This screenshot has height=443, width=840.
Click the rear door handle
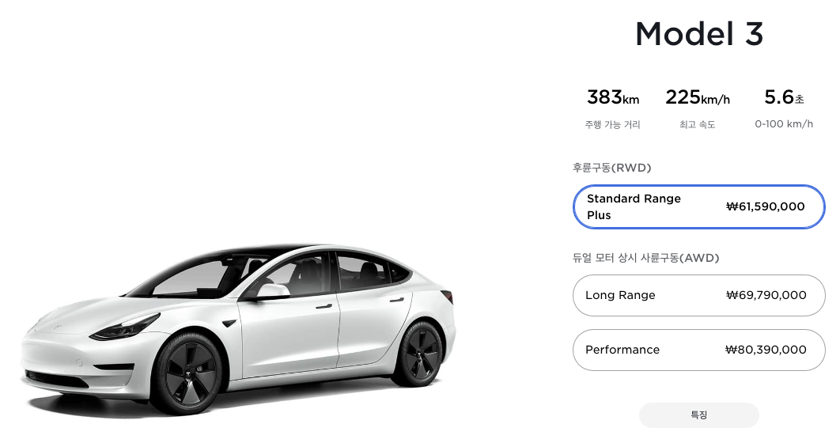point(396,300)
